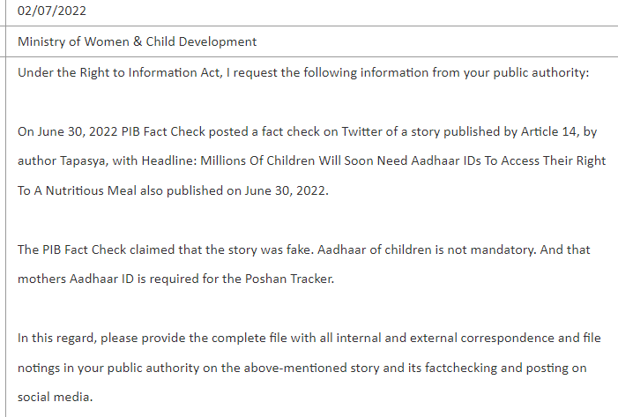Click the word "Twitter" in the text

tap(326, 132)
